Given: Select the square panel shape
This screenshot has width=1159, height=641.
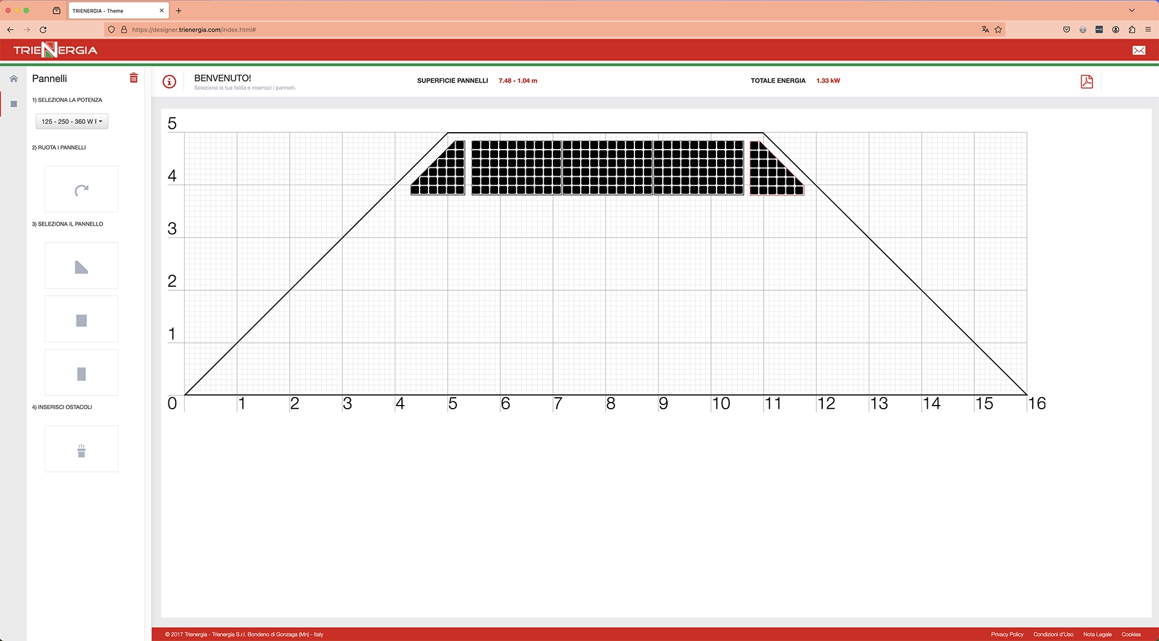Looking at the screenshot, I should point(81,320).
